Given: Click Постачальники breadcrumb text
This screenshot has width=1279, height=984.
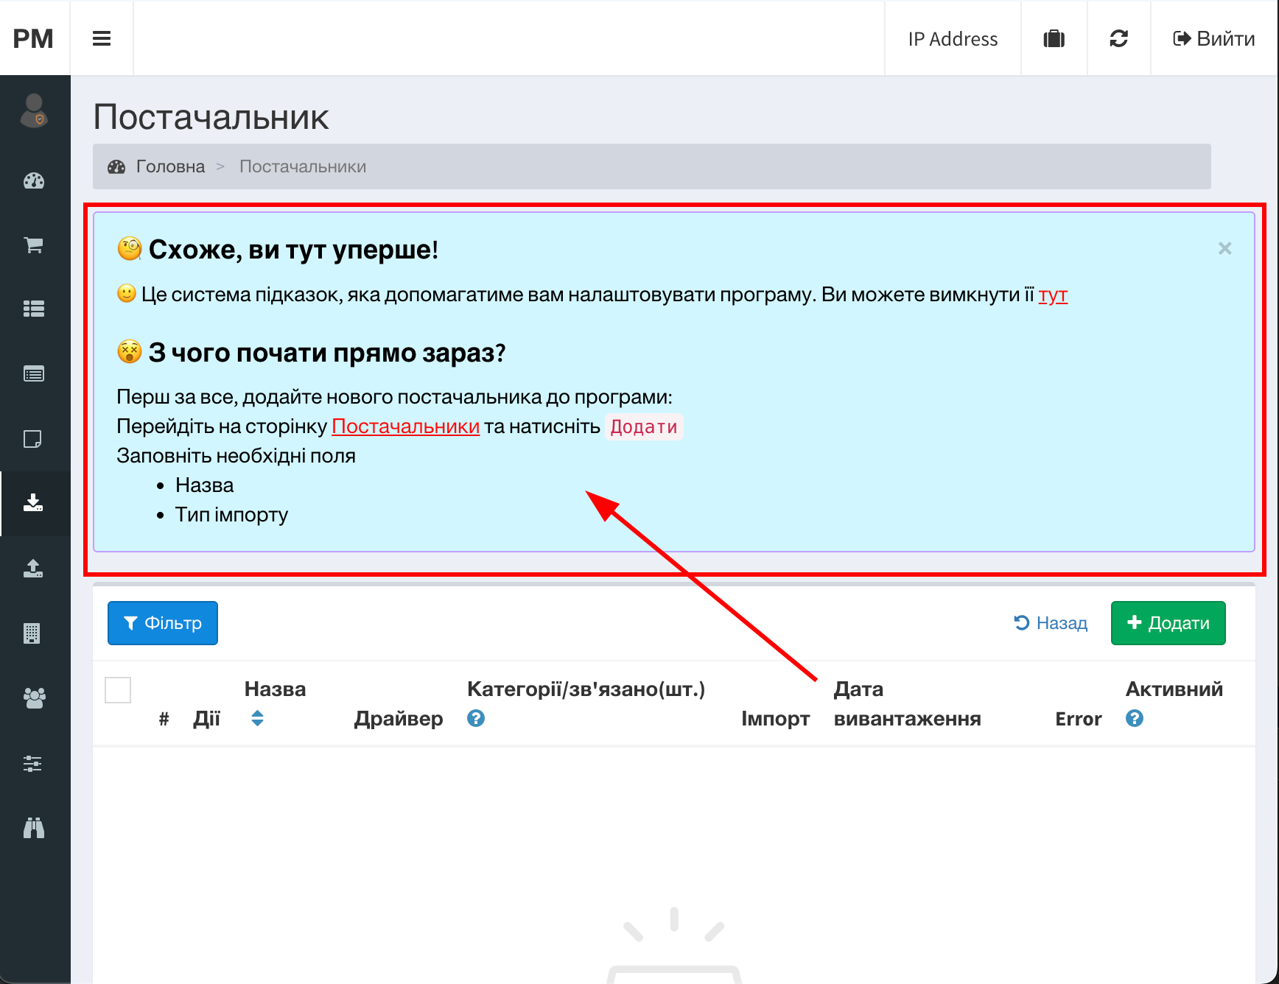Looking at the screenshot, I should (x=303, y=166).
